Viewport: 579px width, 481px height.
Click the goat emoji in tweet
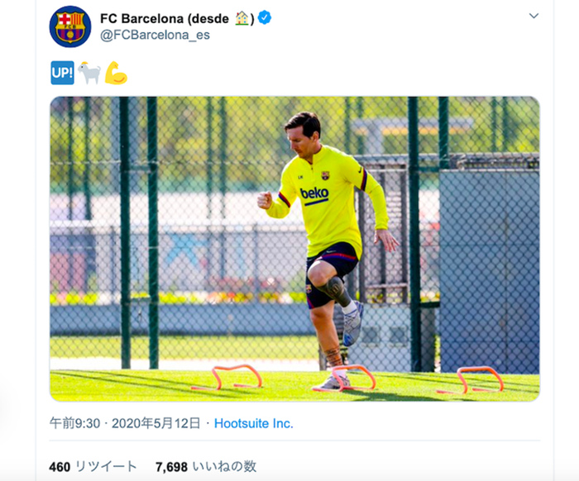(89, 73)
